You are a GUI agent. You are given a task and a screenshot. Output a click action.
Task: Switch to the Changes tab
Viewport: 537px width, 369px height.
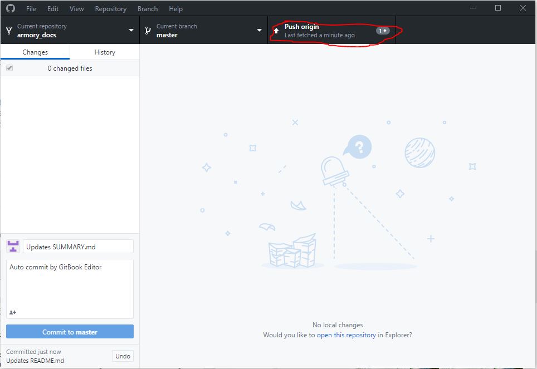[35, 52]
